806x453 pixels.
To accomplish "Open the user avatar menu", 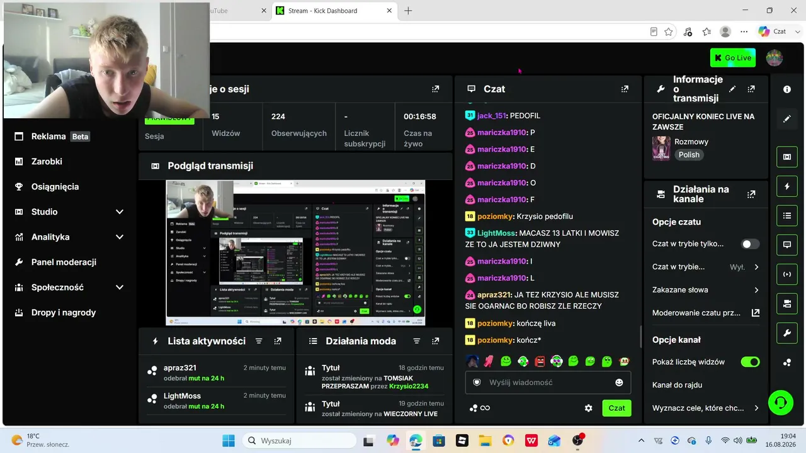I will [774, 58].
